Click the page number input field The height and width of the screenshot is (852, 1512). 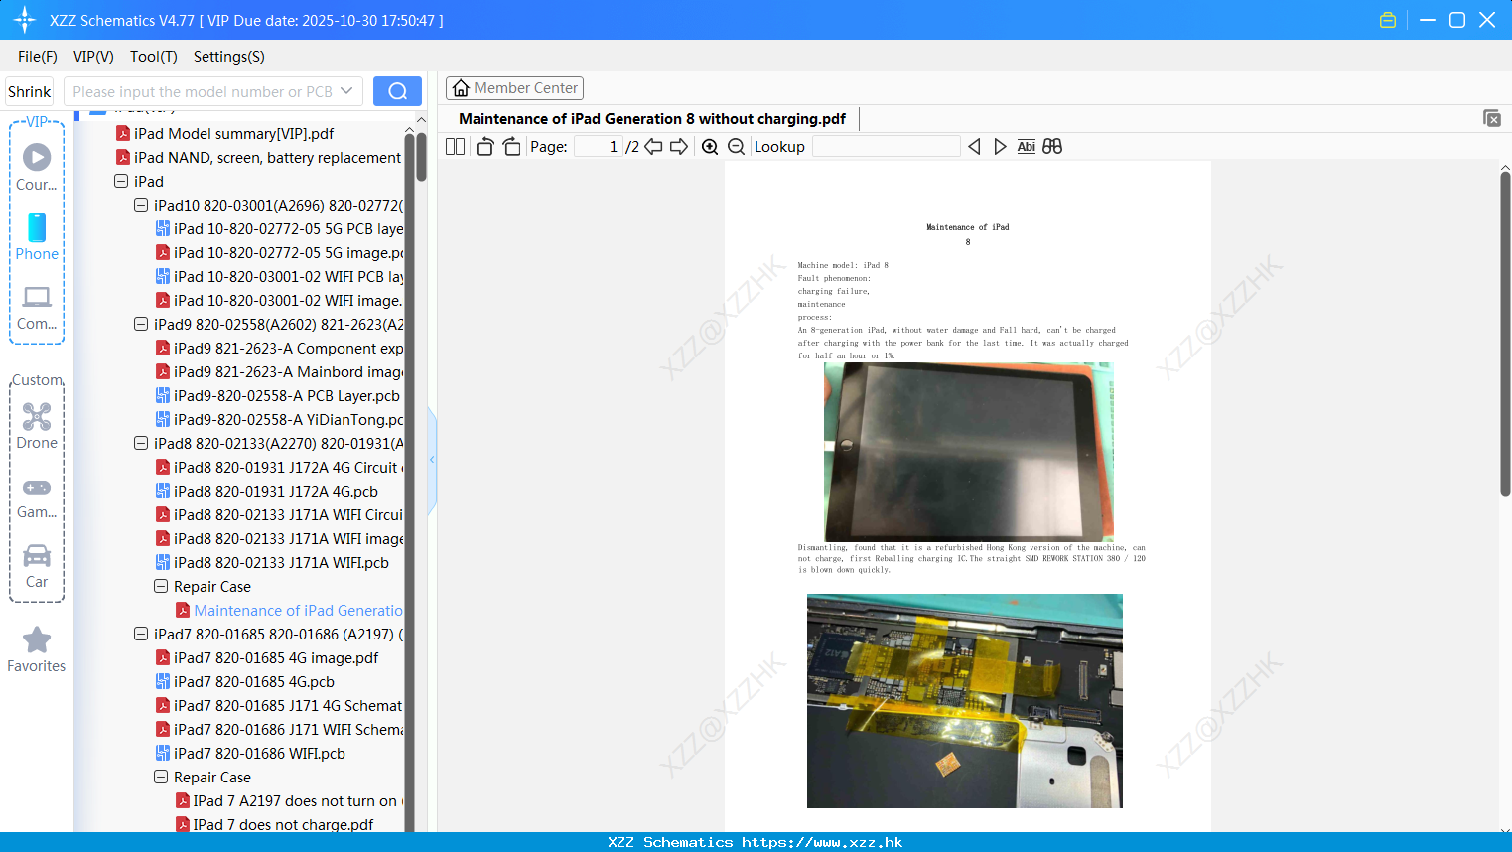pos(598,147)
